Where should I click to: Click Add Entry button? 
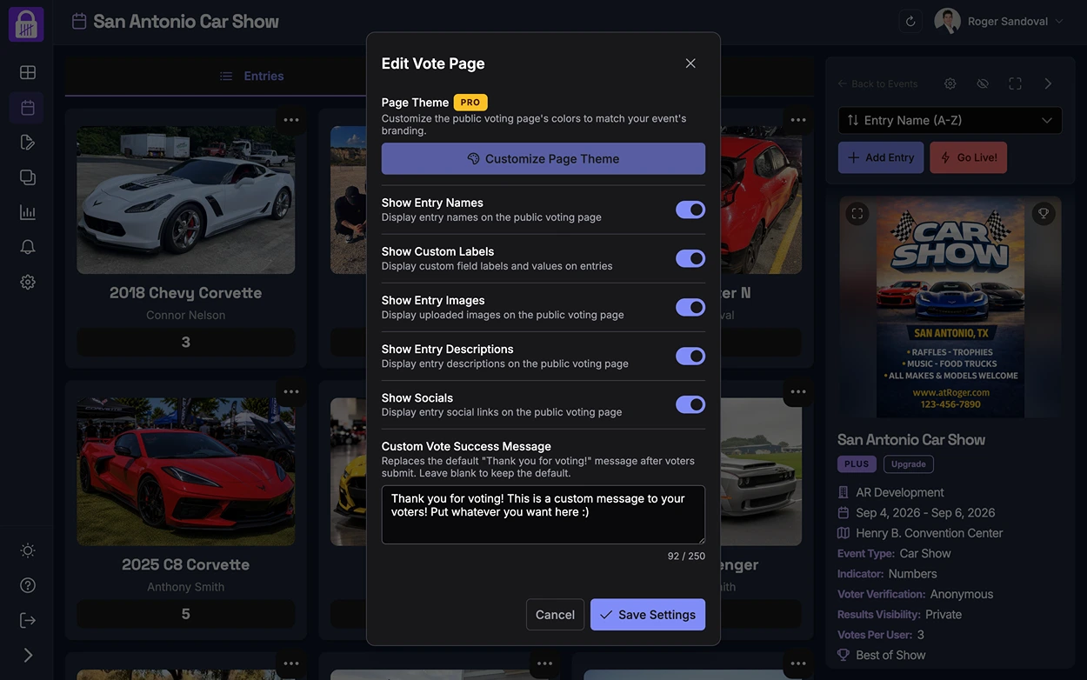pos(881,157)
